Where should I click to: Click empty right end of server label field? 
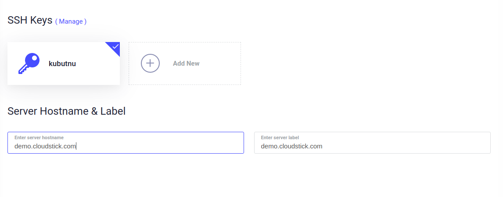pyautogui.click(x=465, y=146)
